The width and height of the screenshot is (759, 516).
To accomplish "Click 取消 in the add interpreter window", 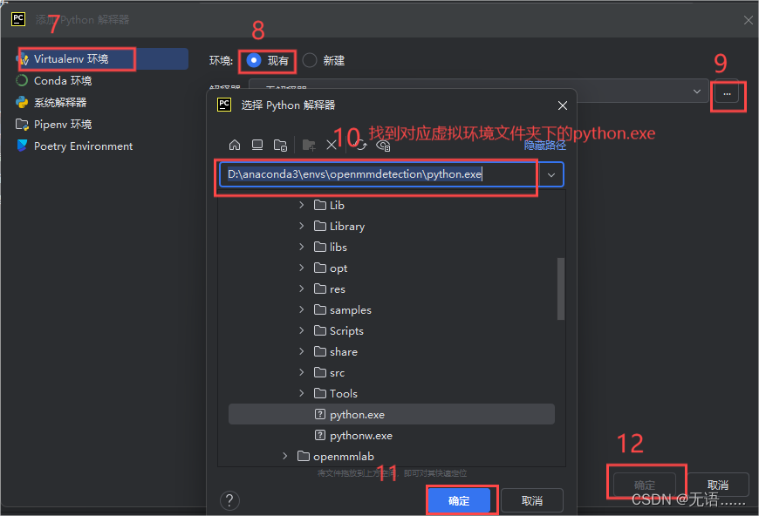I will coord(718,485).
